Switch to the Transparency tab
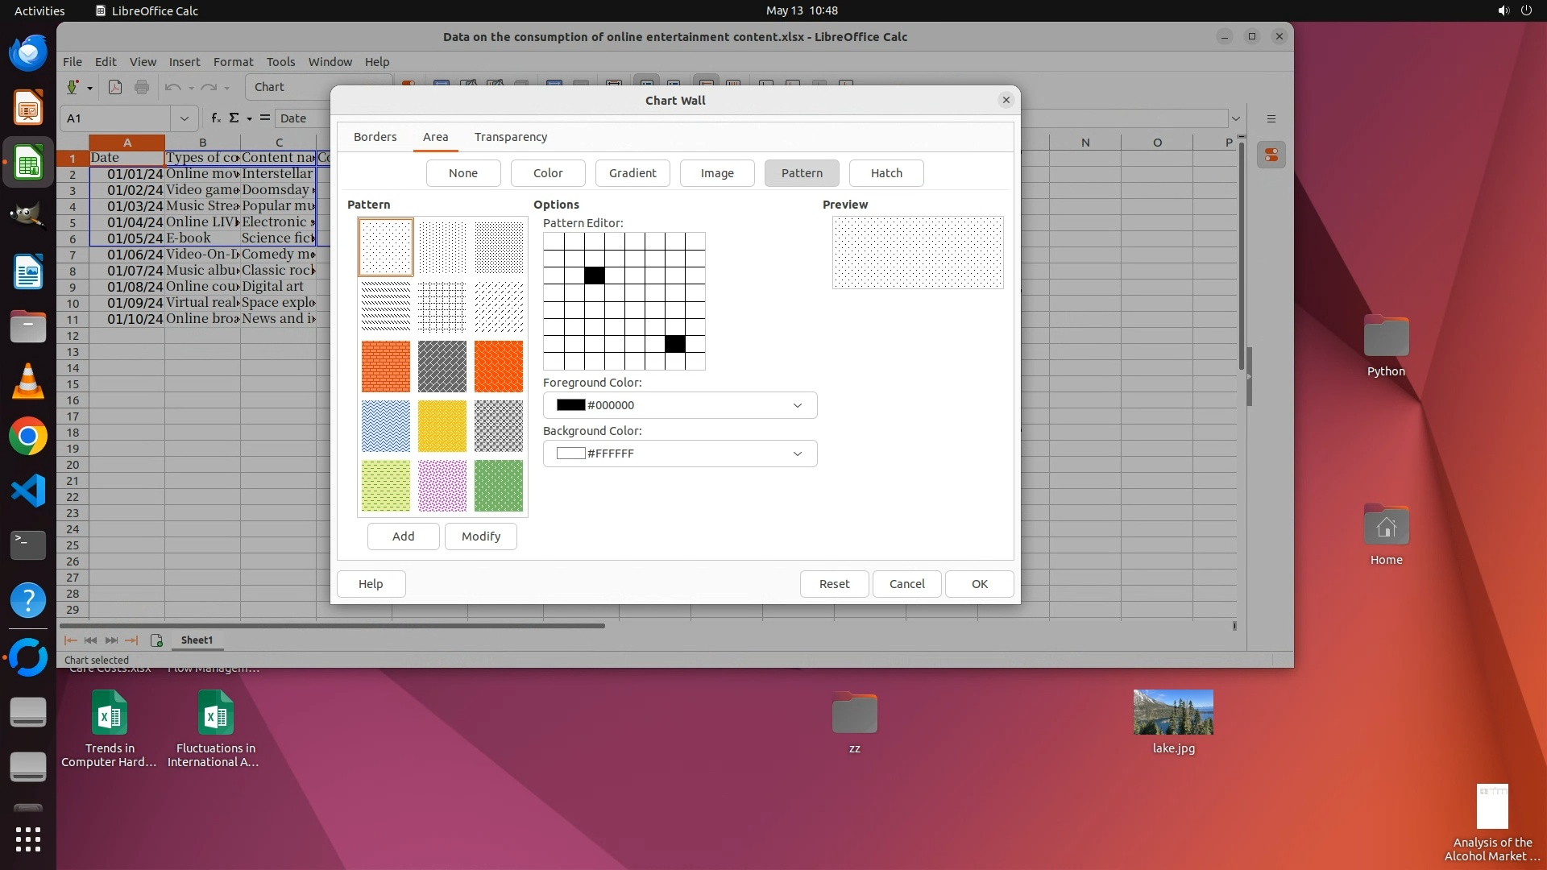The height and width of the screenshot is (870, 1547). coord(510,137)
